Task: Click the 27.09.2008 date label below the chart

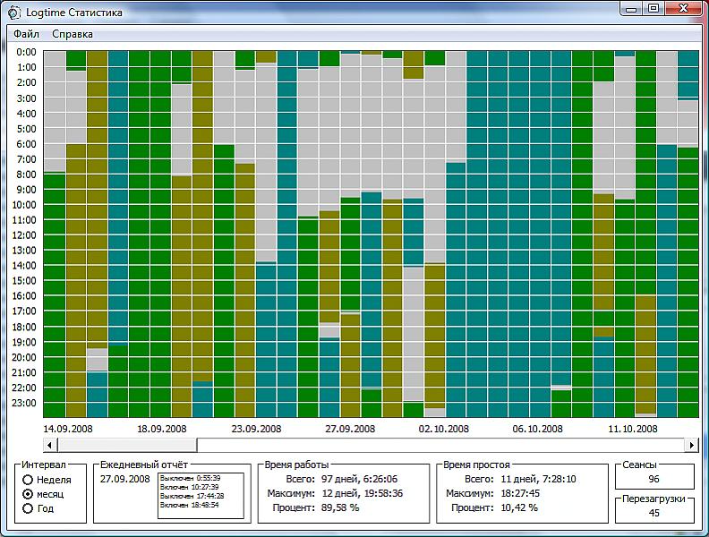Action: tap(349, 429)
